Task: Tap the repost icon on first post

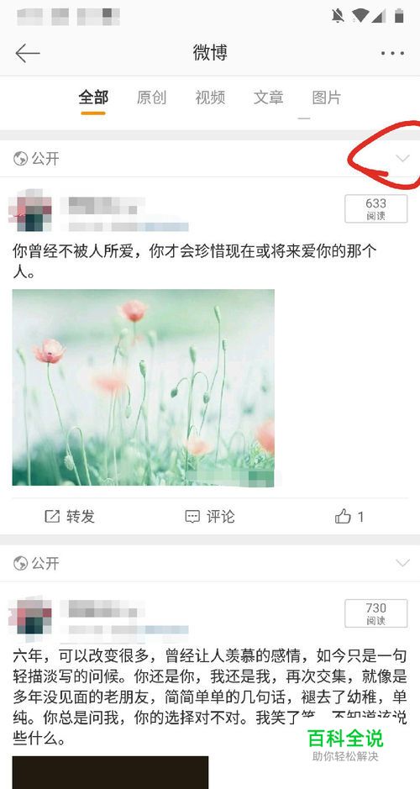Action: 52,516
